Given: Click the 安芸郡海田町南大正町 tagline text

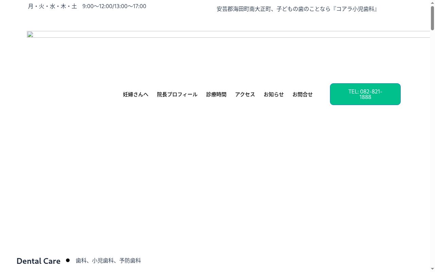Looking at the screenshot, I should (x=297, y=9).
